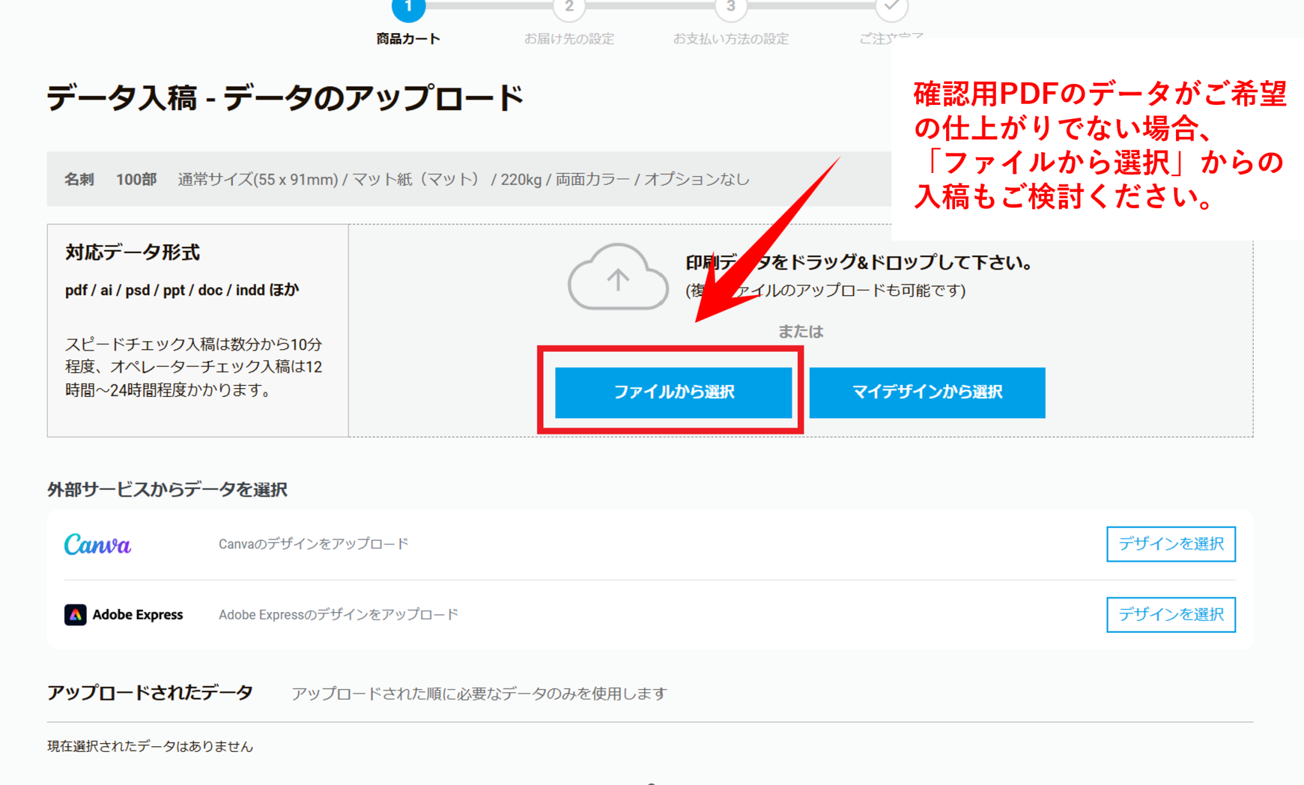Select design from Canva row button

click(x=1170, y=544)
